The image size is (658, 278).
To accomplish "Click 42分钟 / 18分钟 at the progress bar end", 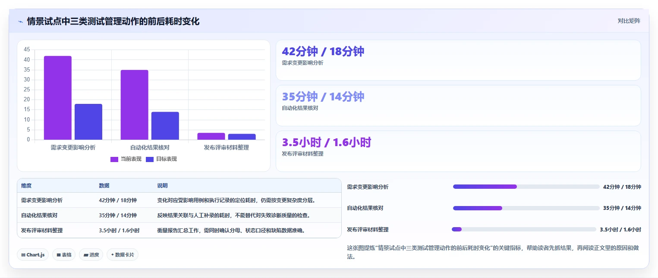I will click(622, 187).
